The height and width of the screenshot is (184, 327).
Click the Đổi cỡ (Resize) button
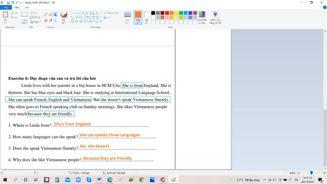[35, 17]
